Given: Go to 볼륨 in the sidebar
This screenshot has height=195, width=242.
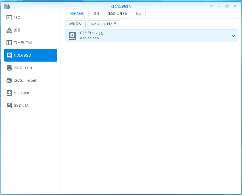Looking at the screenshot, I should [x=31, y=30].
